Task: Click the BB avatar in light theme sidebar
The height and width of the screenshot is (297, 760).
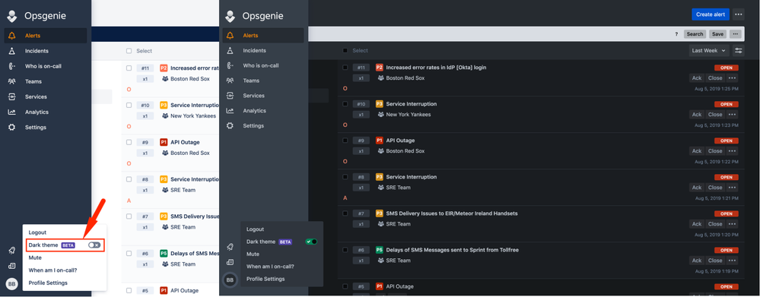Action: tap(11, 283)
